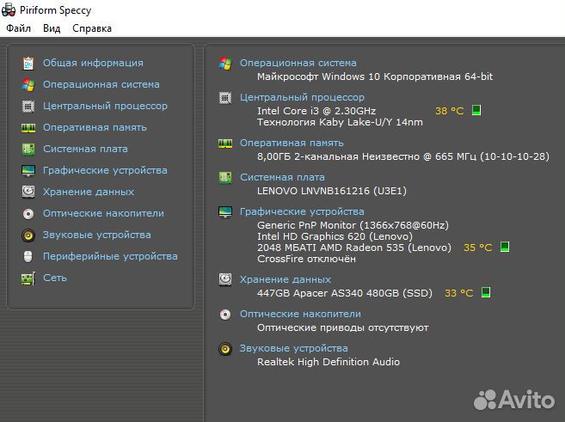This screenshot has width=565, height=422.
Task: Click speaker icon in summary panel
Action: 225,349
